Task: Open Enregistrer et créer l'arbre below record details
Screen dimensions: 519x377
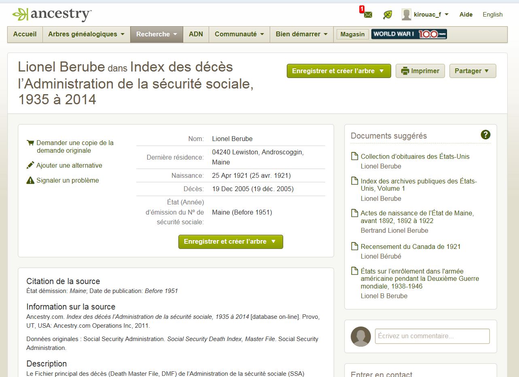Action: point(231,242)
